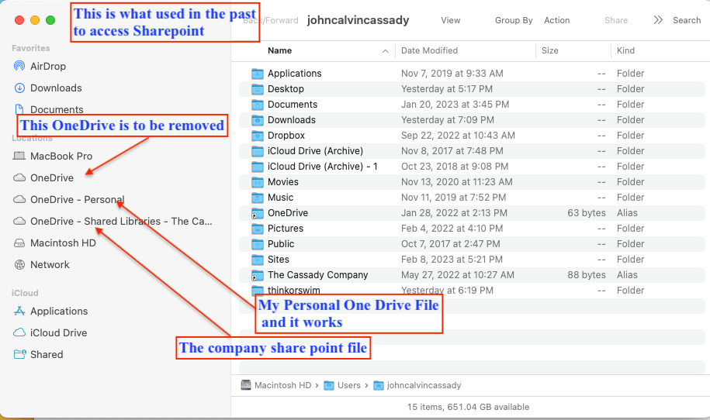Open the toolbar overflow chevrons
710x420 pixels.
coord(658,20)
